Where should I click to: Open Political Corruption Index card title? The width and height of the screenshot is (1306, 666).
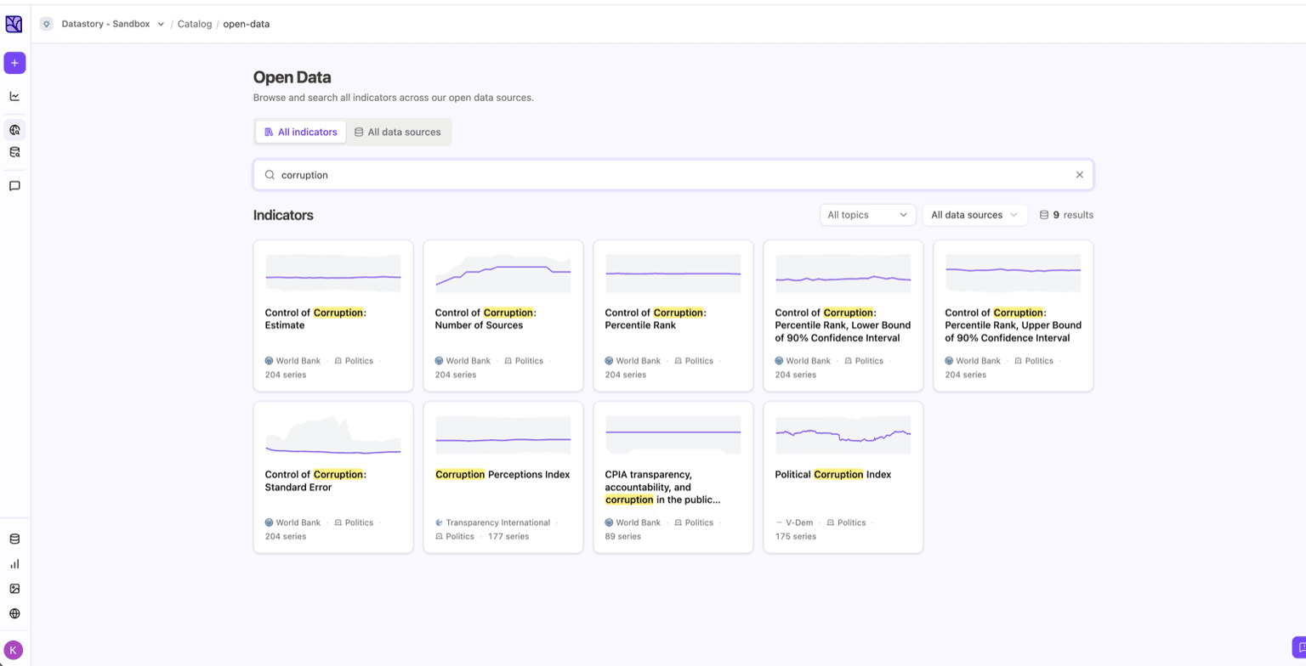[833, 475]
